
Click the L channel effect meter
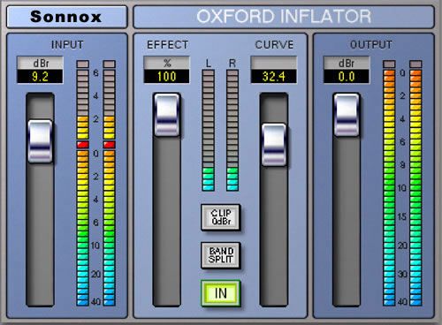[x=209, y=131]
